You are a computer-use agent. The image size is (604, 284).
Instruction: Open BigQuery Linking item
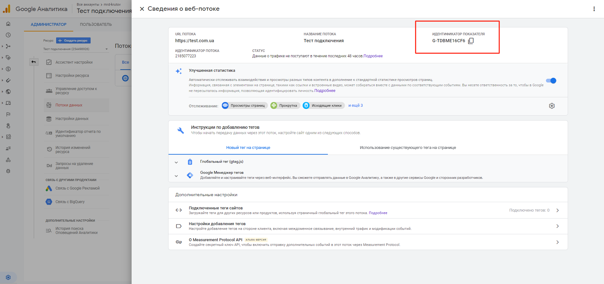[76, 202]
